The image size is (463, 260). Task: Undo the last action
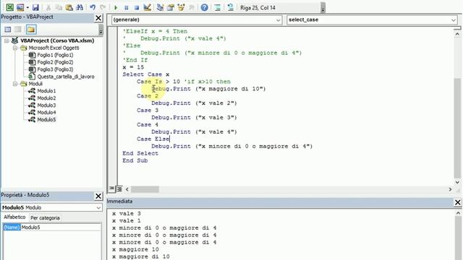pos(93,7)
